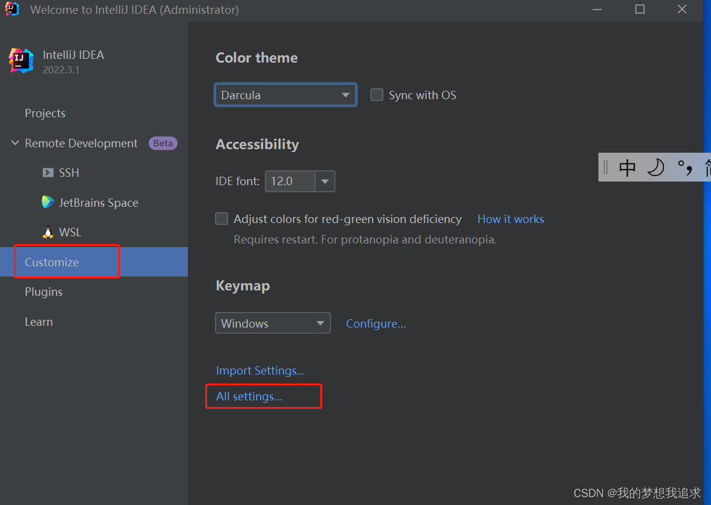711x505 pixels.
Task: Click the Beta badge
Action: coord(163,143)
